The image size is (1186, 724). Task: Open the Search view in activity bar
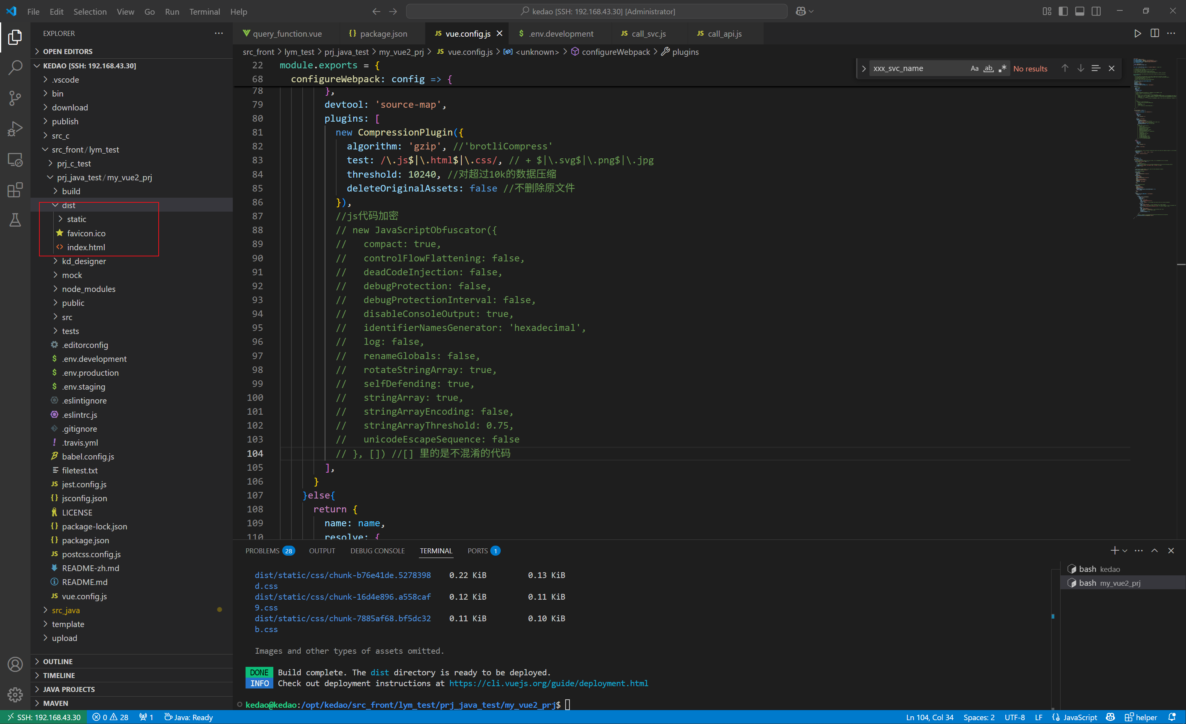click(15, 68)
